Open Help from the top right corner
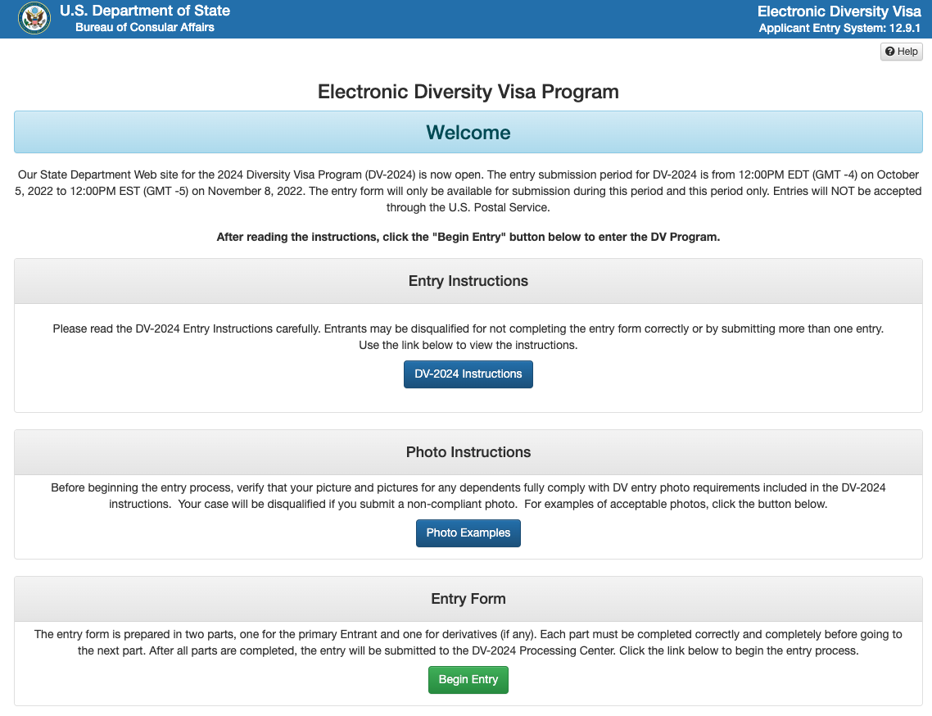The image size is (932, 716). [x=901, y=51]
